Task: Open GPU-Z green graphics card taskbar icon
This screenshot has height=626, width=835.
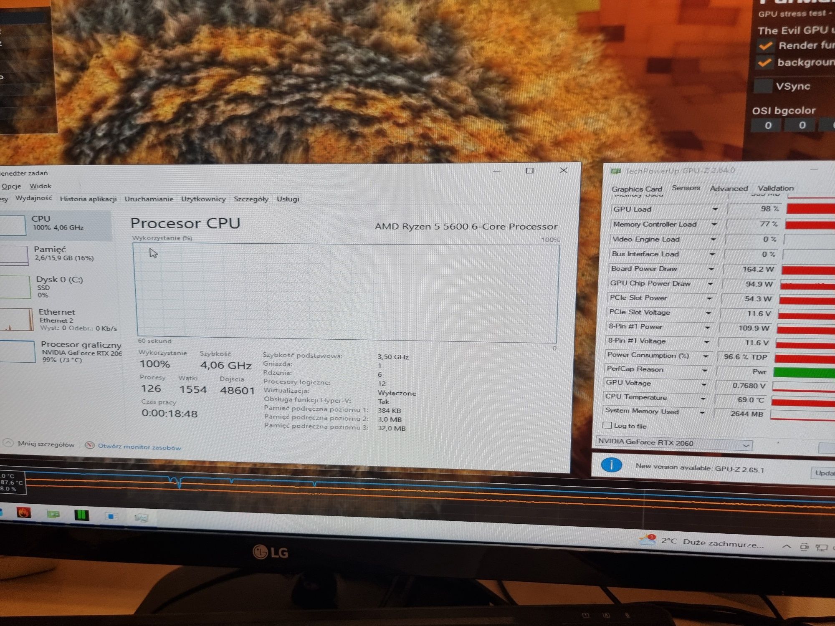Action: point(53,514)
